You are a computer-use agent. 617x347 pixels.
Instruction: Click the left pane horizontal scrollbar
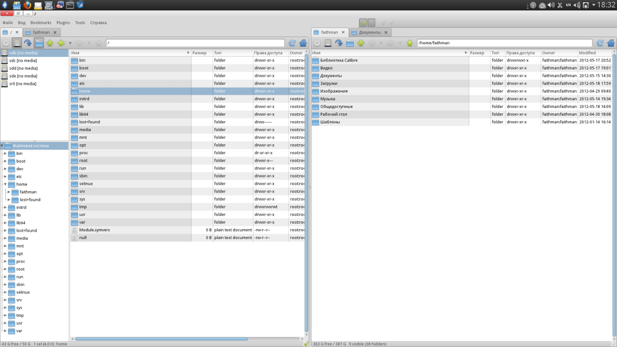pyautogui.click(x=161, y=339)
